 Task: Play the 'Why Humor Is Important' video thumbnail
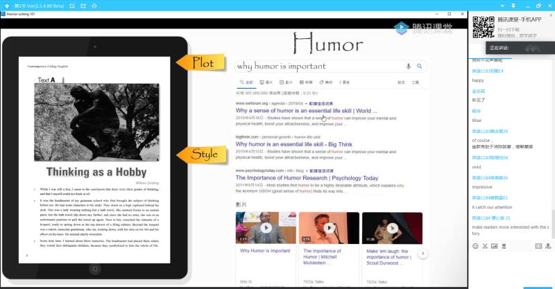pos(265,227)
